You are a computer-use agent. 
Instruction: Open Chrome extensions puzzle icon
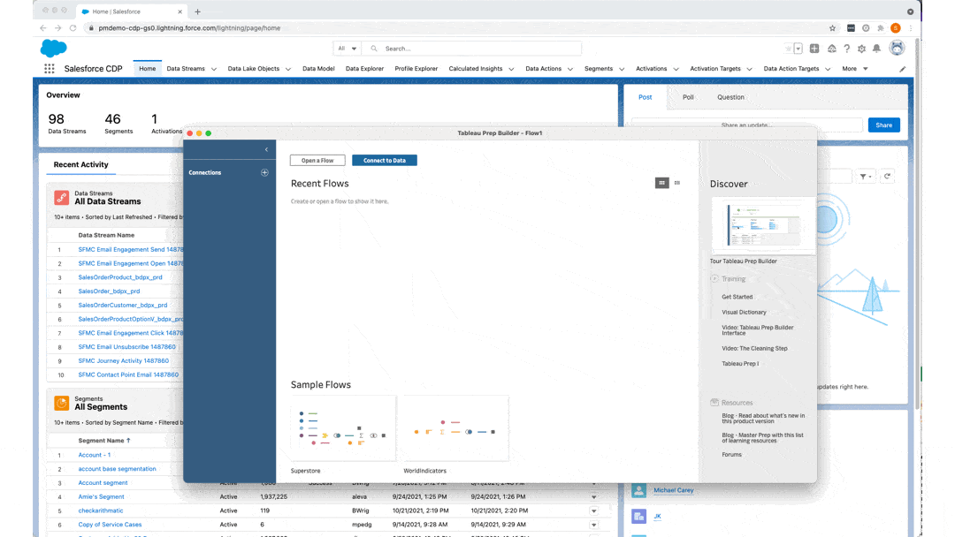881,28
